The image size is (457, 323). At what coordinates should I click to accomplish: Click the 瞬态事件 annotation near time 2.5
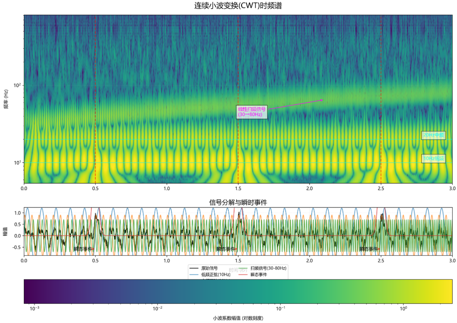[369, 249]
